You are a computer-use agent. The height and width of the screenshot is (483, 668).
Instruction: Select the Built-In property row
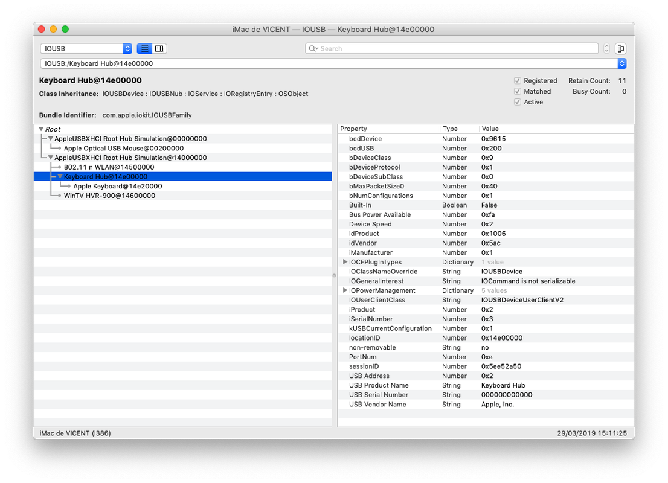tap(486, 205)
